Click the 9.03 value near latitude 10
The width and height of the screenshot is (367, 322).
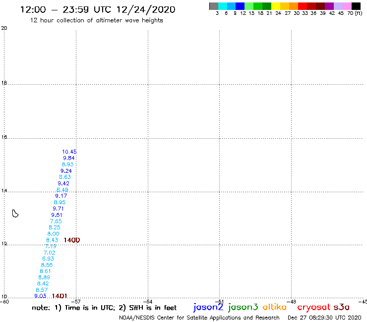point(40,296)
